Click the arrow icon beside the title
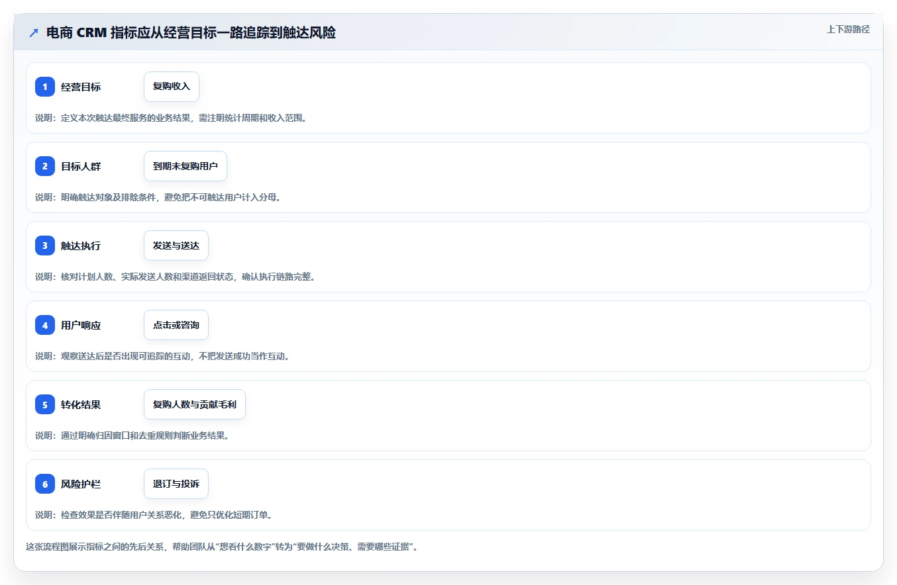Screen dimensions: 897x585 [34, 32]
